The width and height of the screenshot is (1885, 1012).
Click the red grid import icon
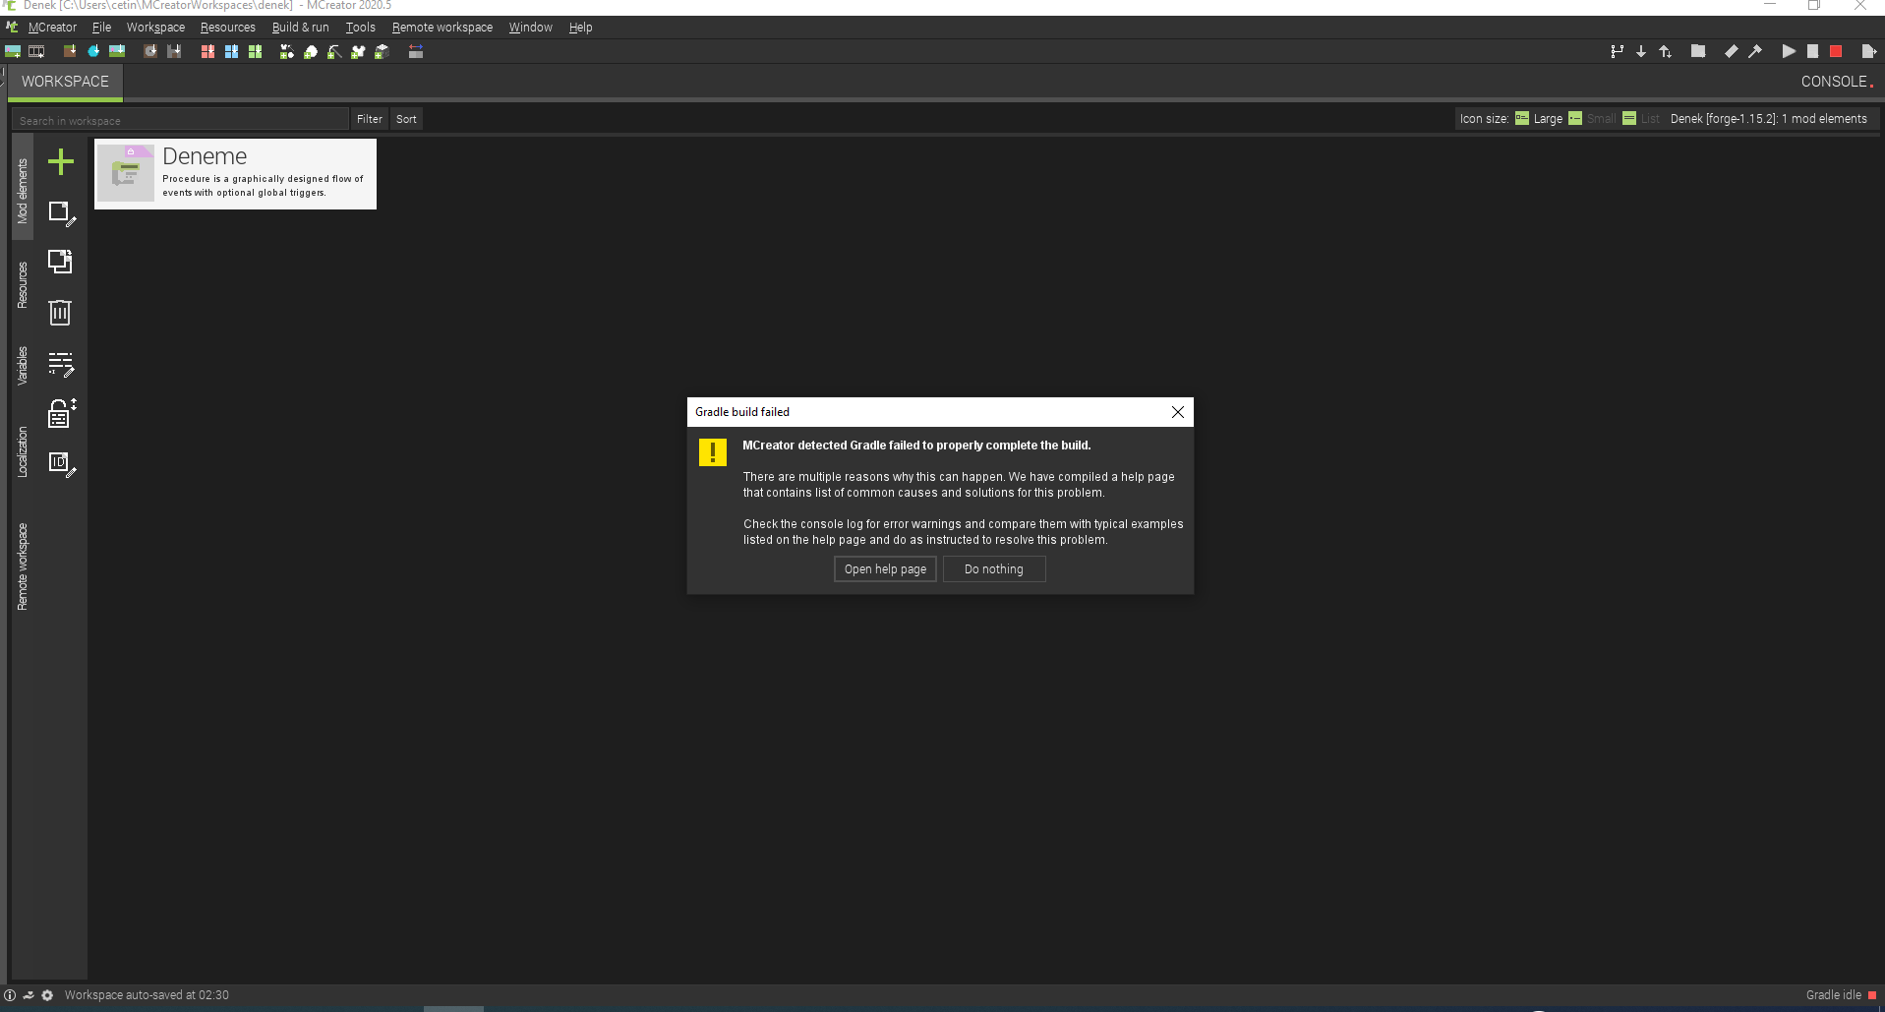click(207, 52)
